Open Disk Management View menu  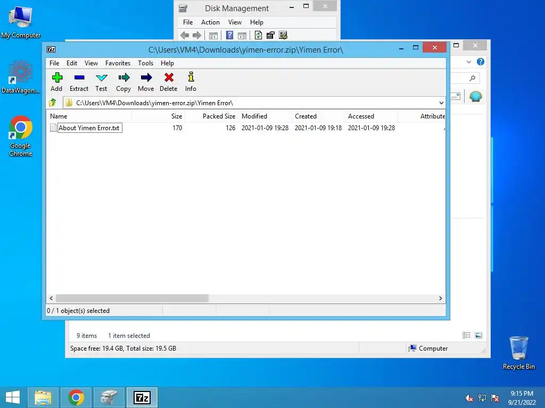(x=235, y=22)
